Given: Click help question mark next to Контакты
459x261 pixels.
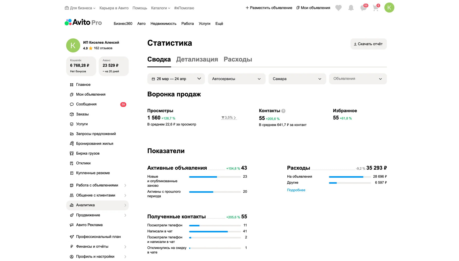Looking at the screenshot, I should point(283,111).
